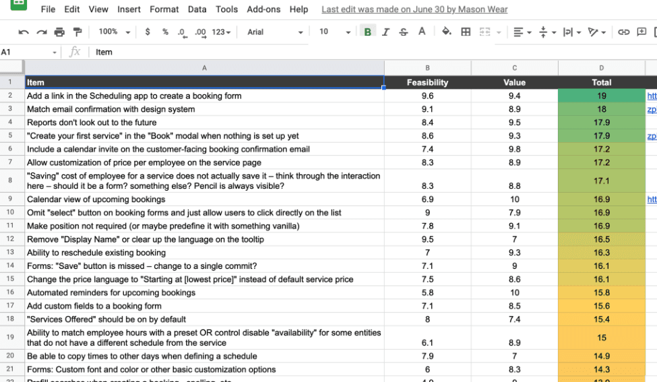Expand the merge cells options arrow
Screen dimensions: 657x382
coord(499,32)
